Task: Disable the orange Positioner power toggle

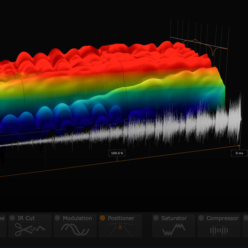Action: point(103,218)
